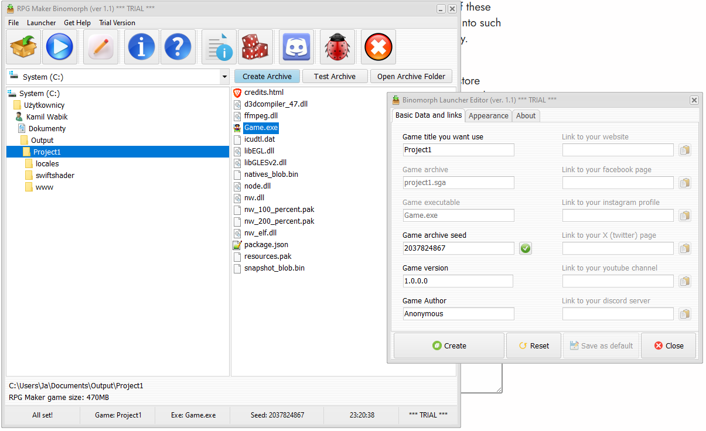This screenshot has height=431, width=706.
Task: Click the Dokumenty folder icon in tree
Action: pos(22,128)
